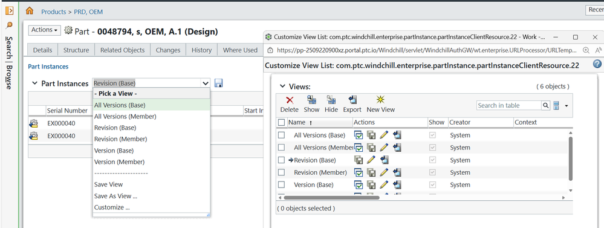The height and width of the screenshot is (228, 604).
Task: Export the Version (Base) view row
Action: click(397, 185)
